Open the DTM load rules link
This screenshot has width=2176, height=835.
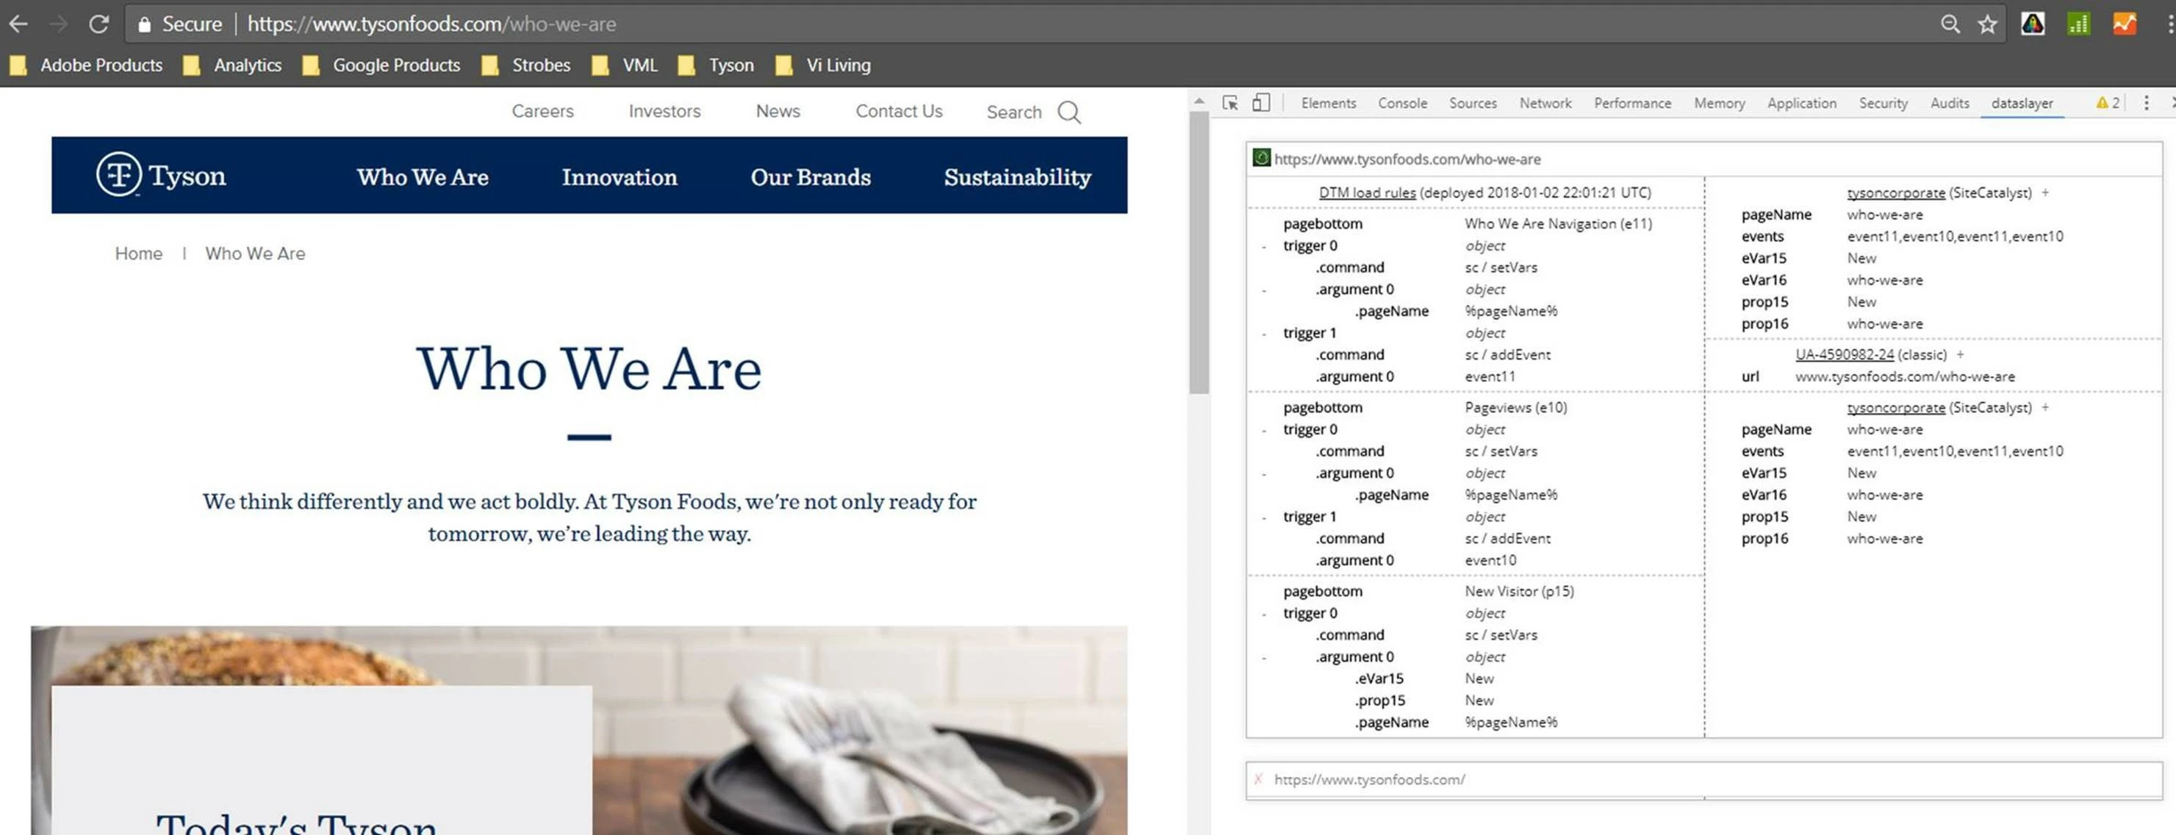(1367, 193)
